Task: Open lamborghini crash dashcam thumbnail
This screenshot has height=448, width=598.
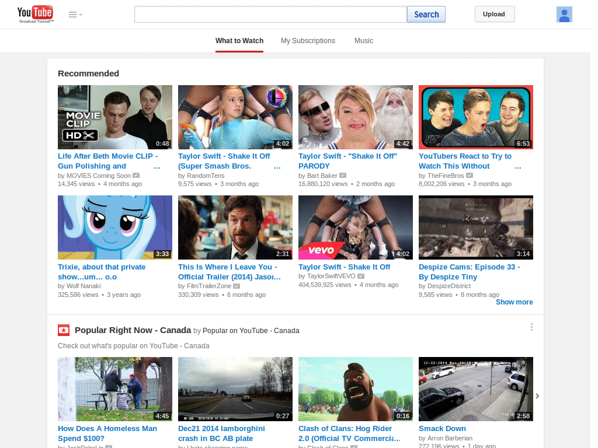Action: click(235, 389)
